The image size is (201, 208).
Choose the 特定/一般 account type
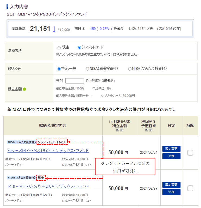[x=59, y=69]
